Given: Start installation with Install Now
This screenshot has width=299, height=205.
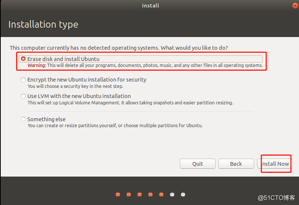Looking at the screenshot, I should coord(275,164).
